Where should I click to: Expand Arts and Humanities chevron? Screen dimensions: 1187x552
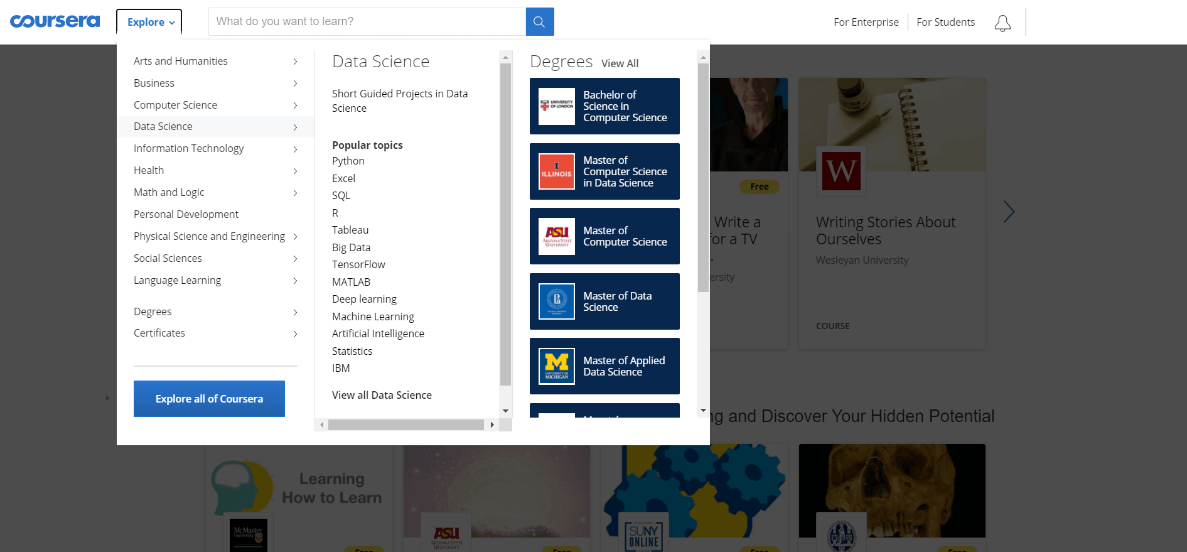coord(295,62)
